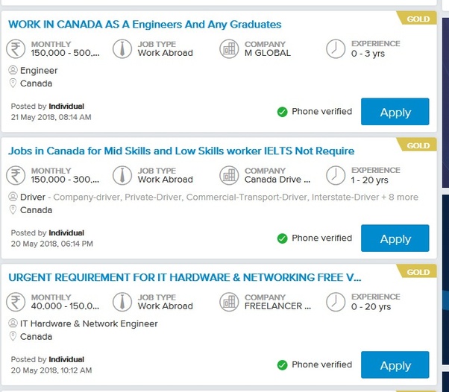This screenshot has width=449, height=392.
Task: Click rupee salary icon in Engineers job listing
Action: (x=15, y=49)
